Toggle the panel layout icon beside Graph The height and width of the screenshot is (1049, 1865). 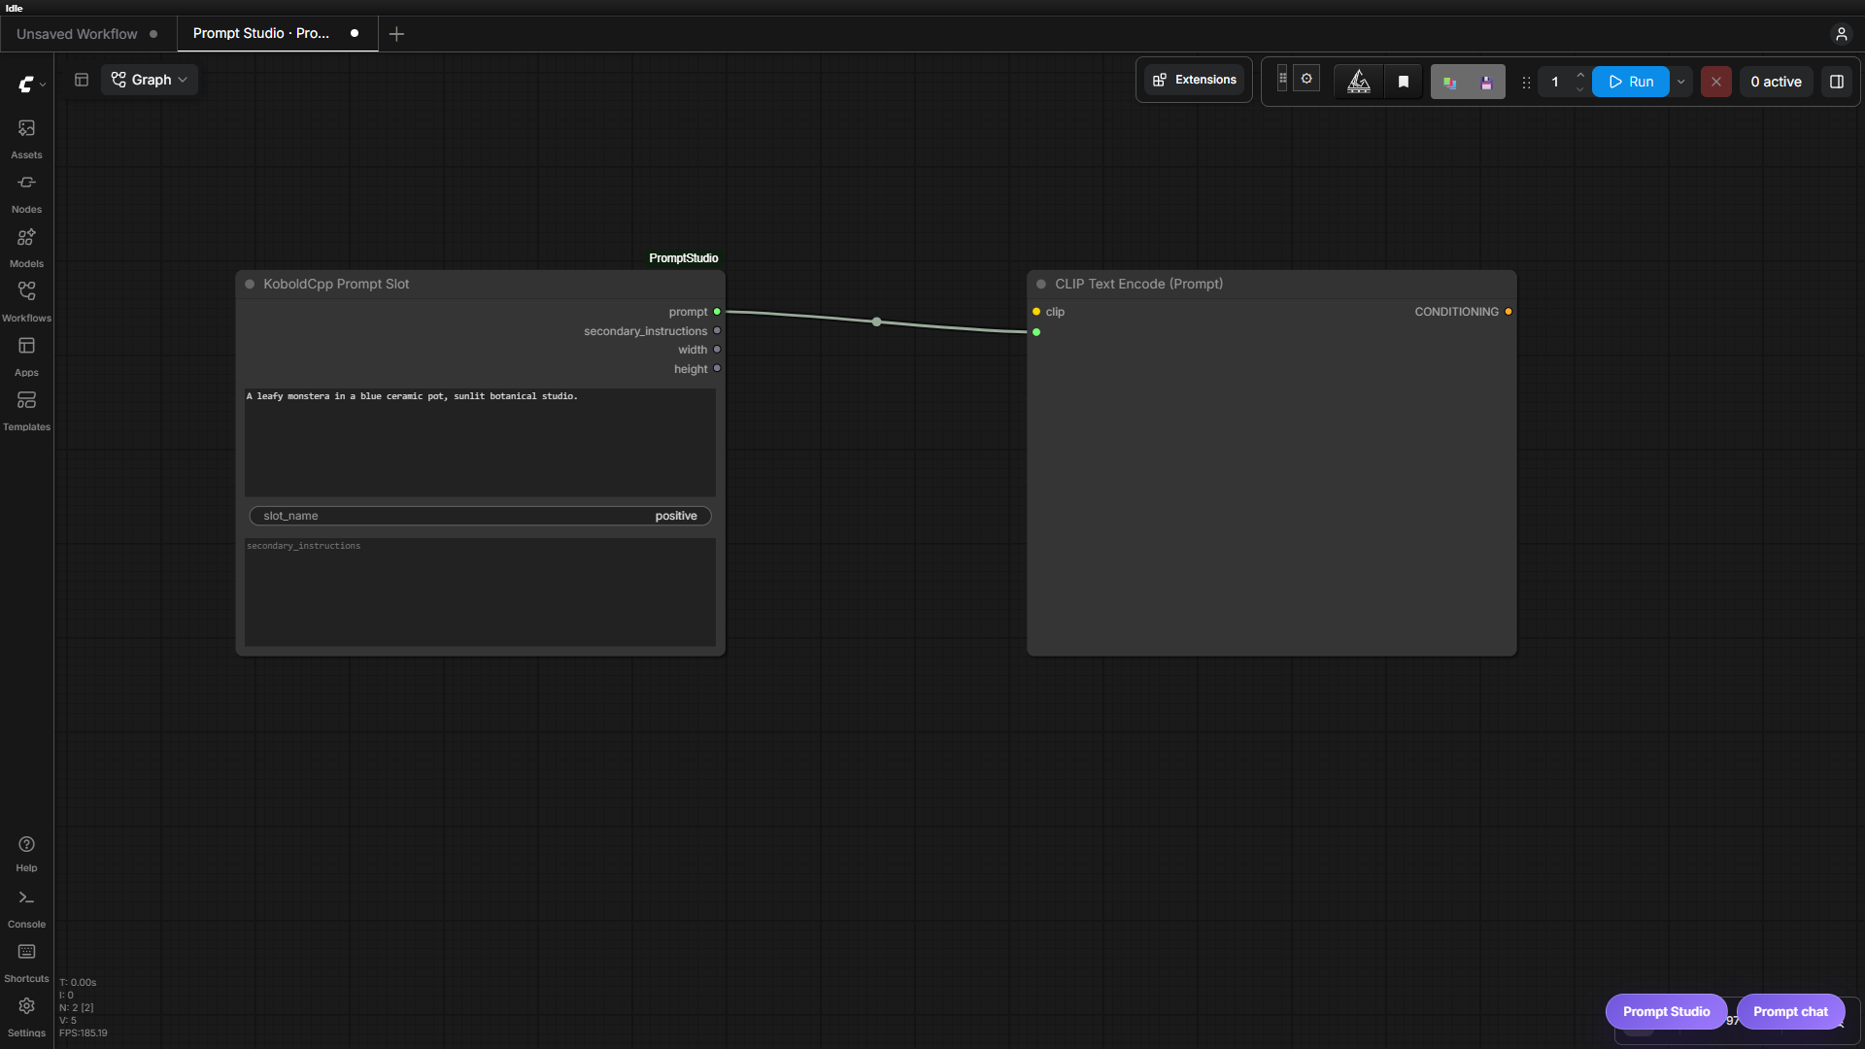pyautogui.click(x=82, y=80)
